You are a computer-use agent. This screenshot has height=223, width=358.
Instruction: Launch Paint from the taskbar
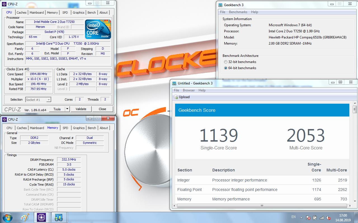tap(25, 217)
